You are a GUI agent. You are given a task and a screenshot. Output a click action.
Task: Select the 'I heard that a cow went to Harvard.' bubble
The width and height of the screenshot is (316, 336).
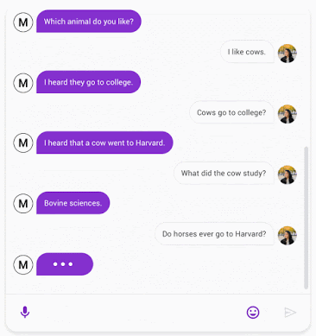point(104,143)
